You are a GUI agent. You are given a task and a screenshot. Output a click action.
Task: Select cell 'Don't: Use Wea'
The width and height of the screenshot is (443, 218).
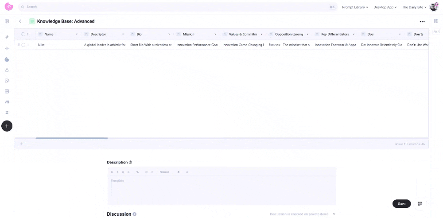(417, 45)
